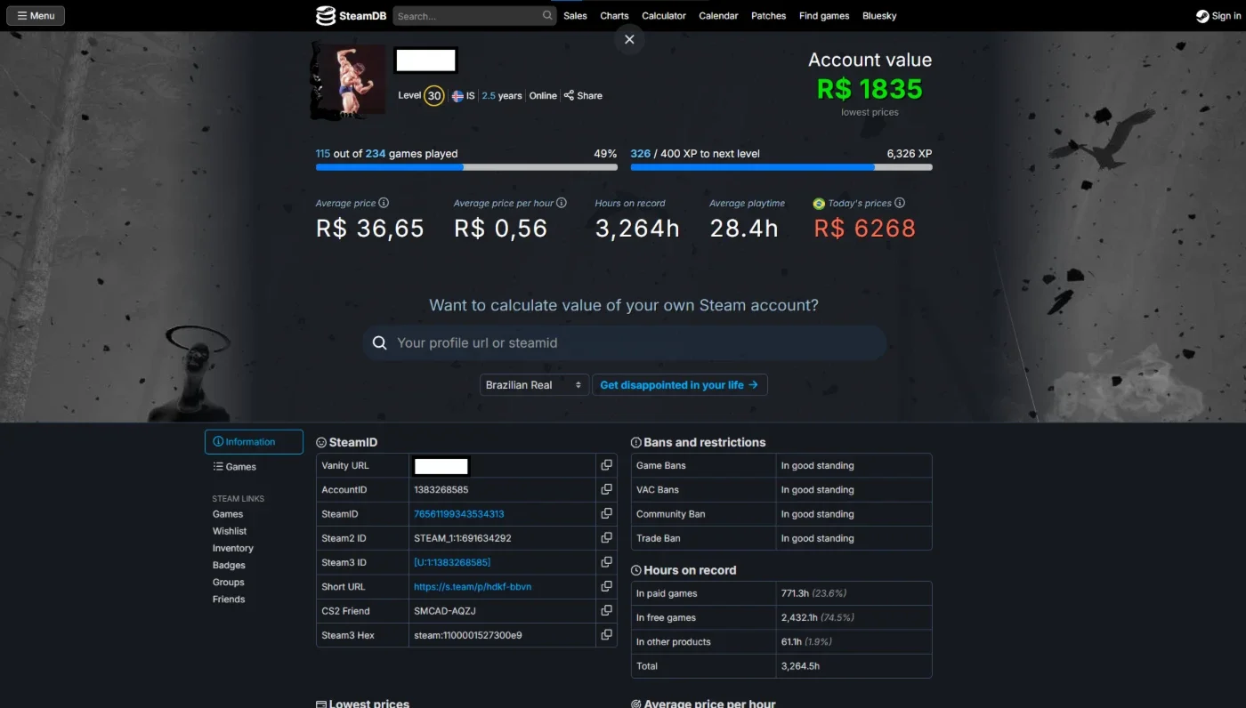Screen dimensions: 1246x708
Task: Go to the Calculator page
Action: coord(664,16)
